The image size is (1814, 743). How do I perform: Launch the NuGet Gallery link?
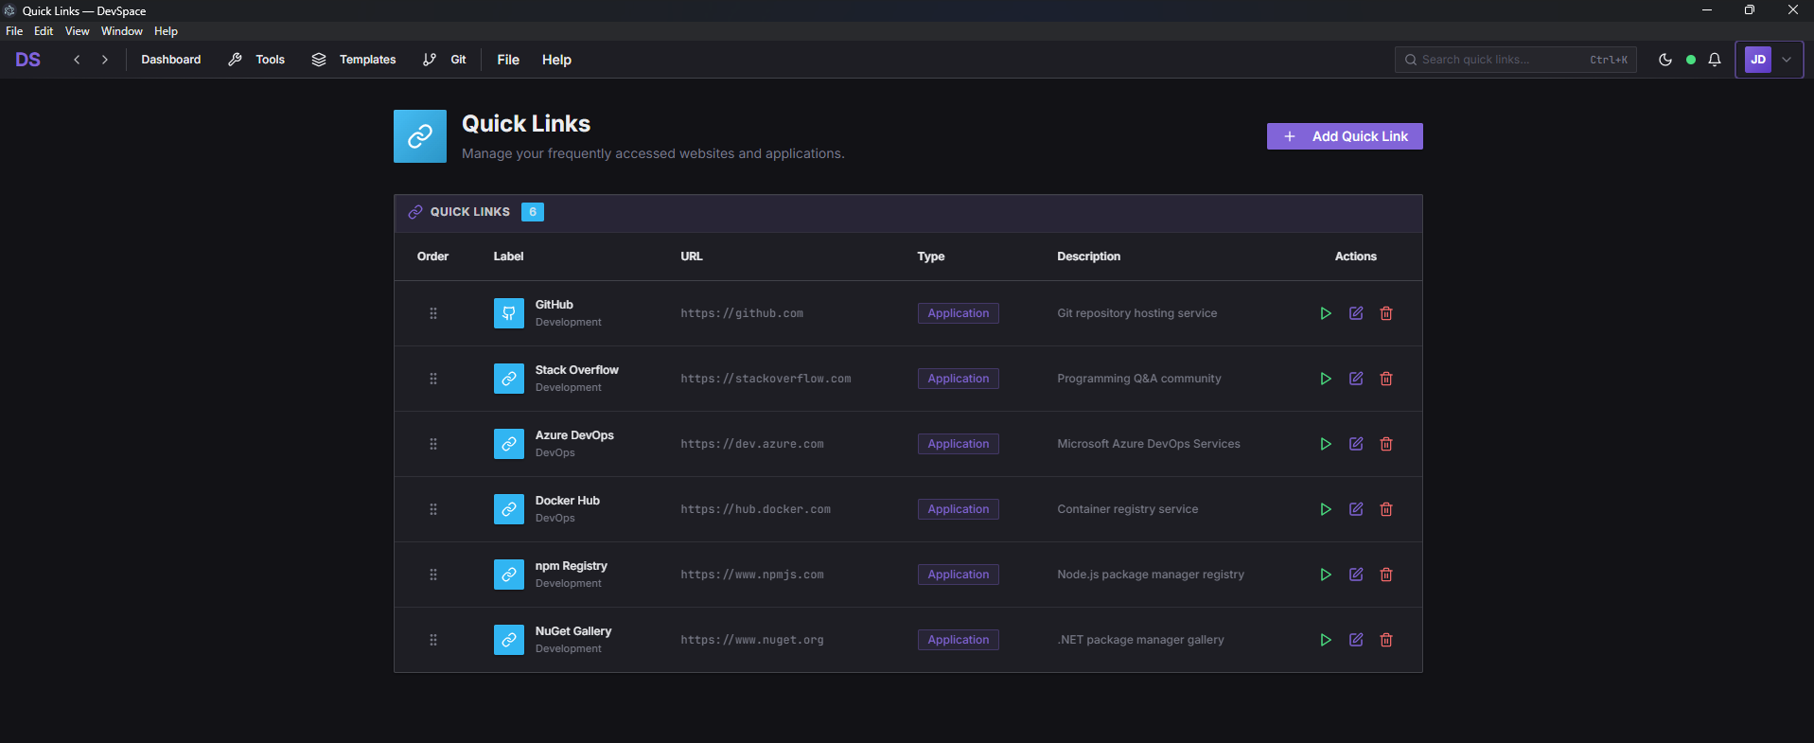click(x=1326, y=640)
